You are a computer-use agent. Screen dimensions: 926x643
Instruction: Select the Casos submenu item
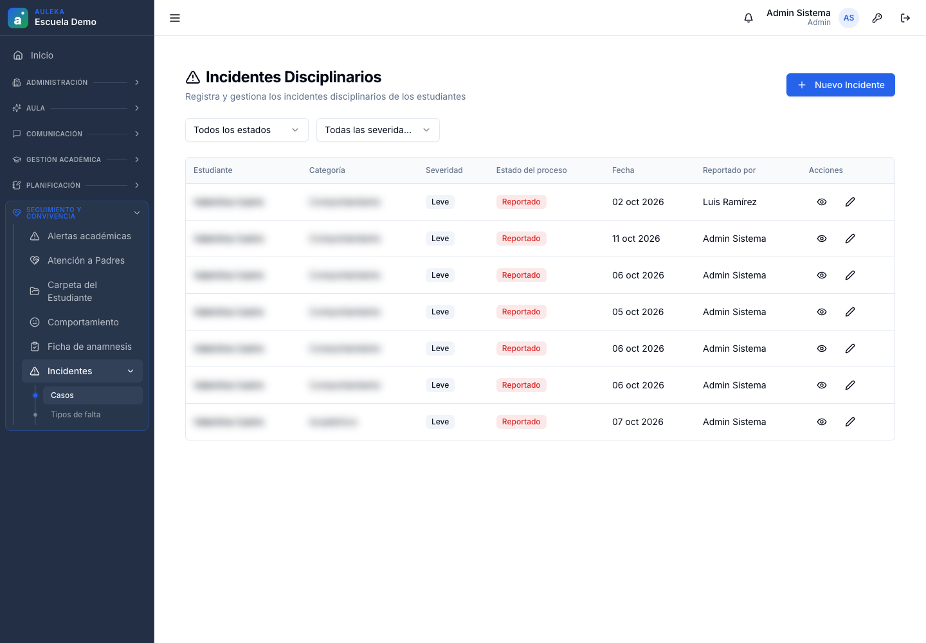(93, 395)
